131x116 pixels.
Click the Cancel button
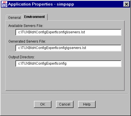coord(65,104)
